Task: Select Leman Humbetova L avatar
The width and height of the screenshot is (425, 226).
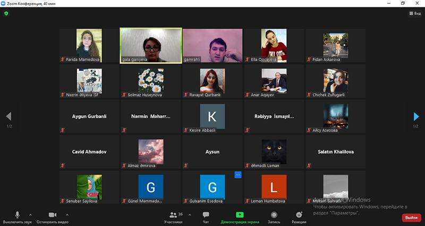Action: 274,187
